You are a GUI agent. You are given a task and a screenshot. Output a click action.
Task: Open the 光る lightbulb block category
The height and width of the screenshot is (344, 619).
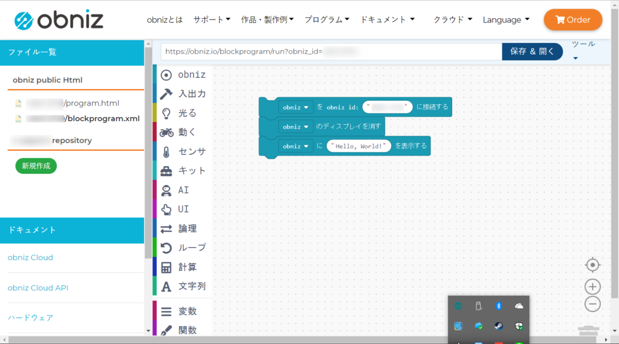click(x=184, y=113)
